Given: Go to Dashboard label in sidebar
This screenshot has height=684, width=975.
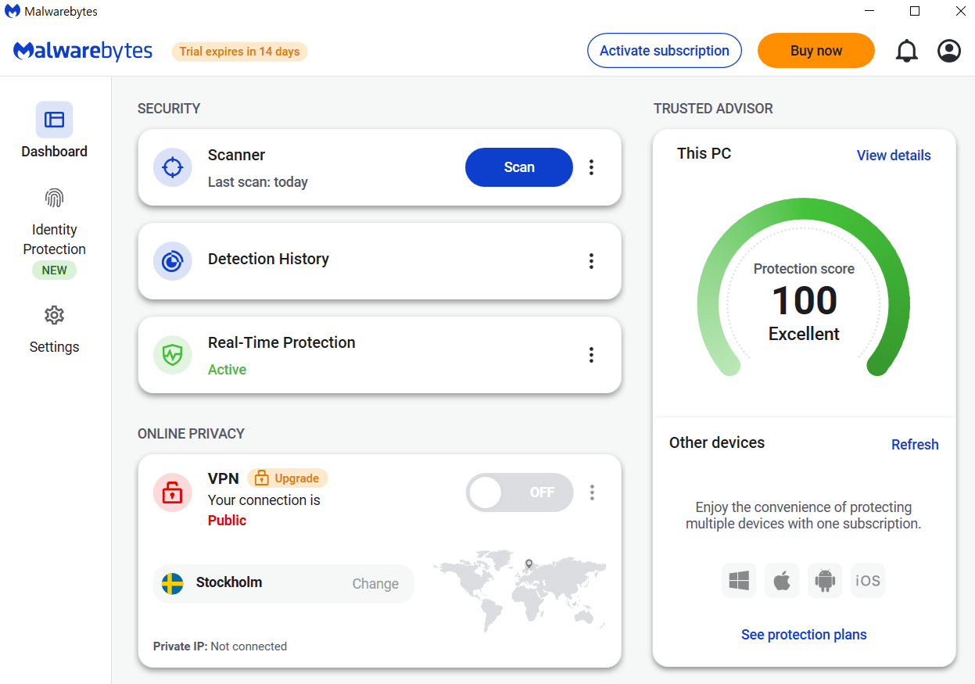Looking at the screenshot, I should pyautogui.click(x=54, y=152).
